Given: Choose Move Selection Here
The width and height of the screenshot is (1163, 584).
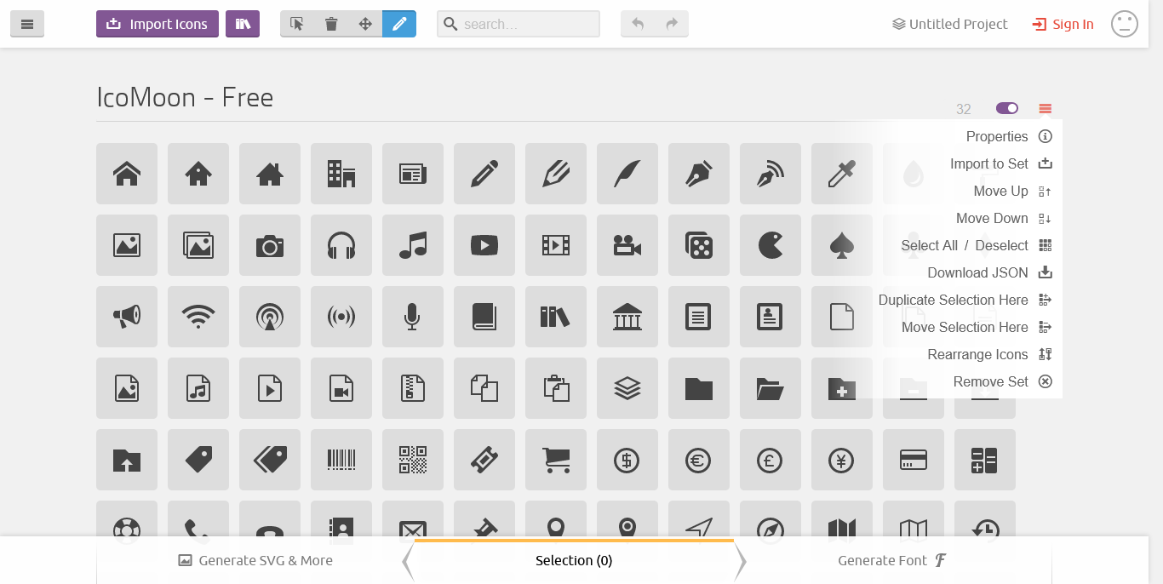Looking at the screenshot, I should coord(977,327).
